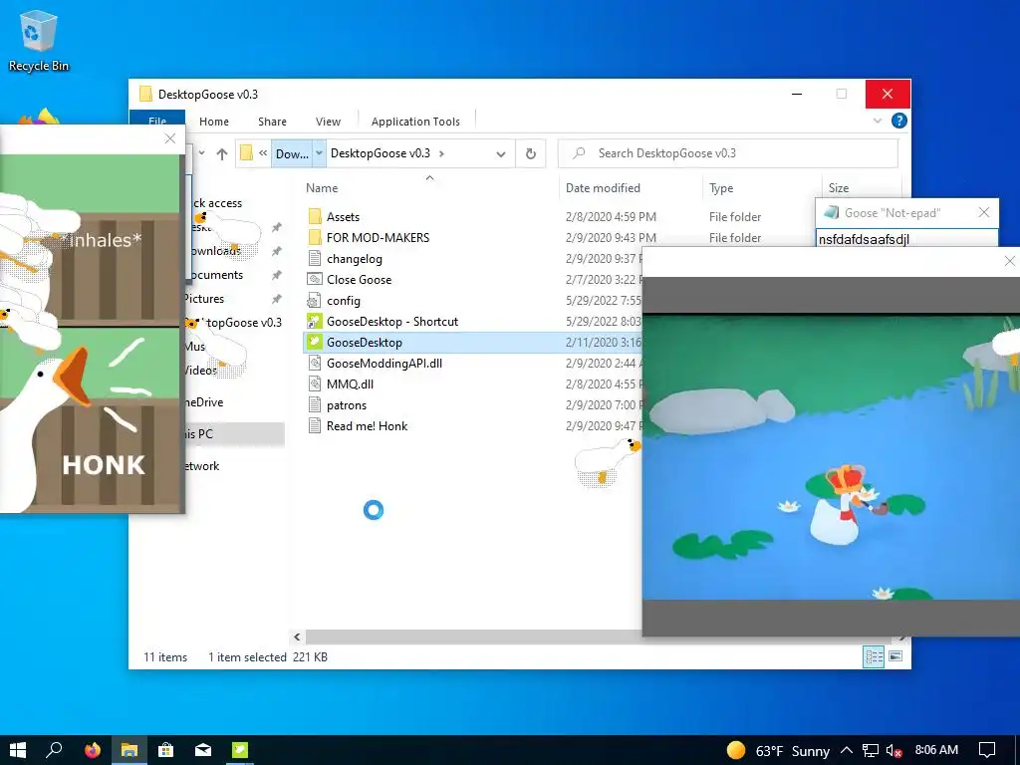
Task: Open taskbar search magnifier
Action: pyautogui.click(x=55, y=750)
